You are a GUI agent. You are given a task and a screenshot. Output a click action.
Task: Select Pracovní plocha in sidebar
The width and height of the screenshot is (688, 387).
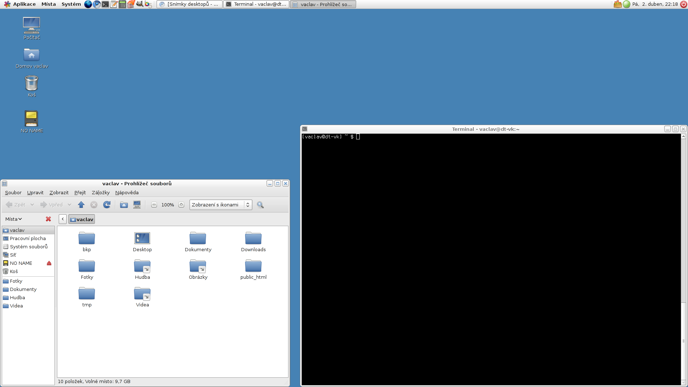(x=28, y=238)
